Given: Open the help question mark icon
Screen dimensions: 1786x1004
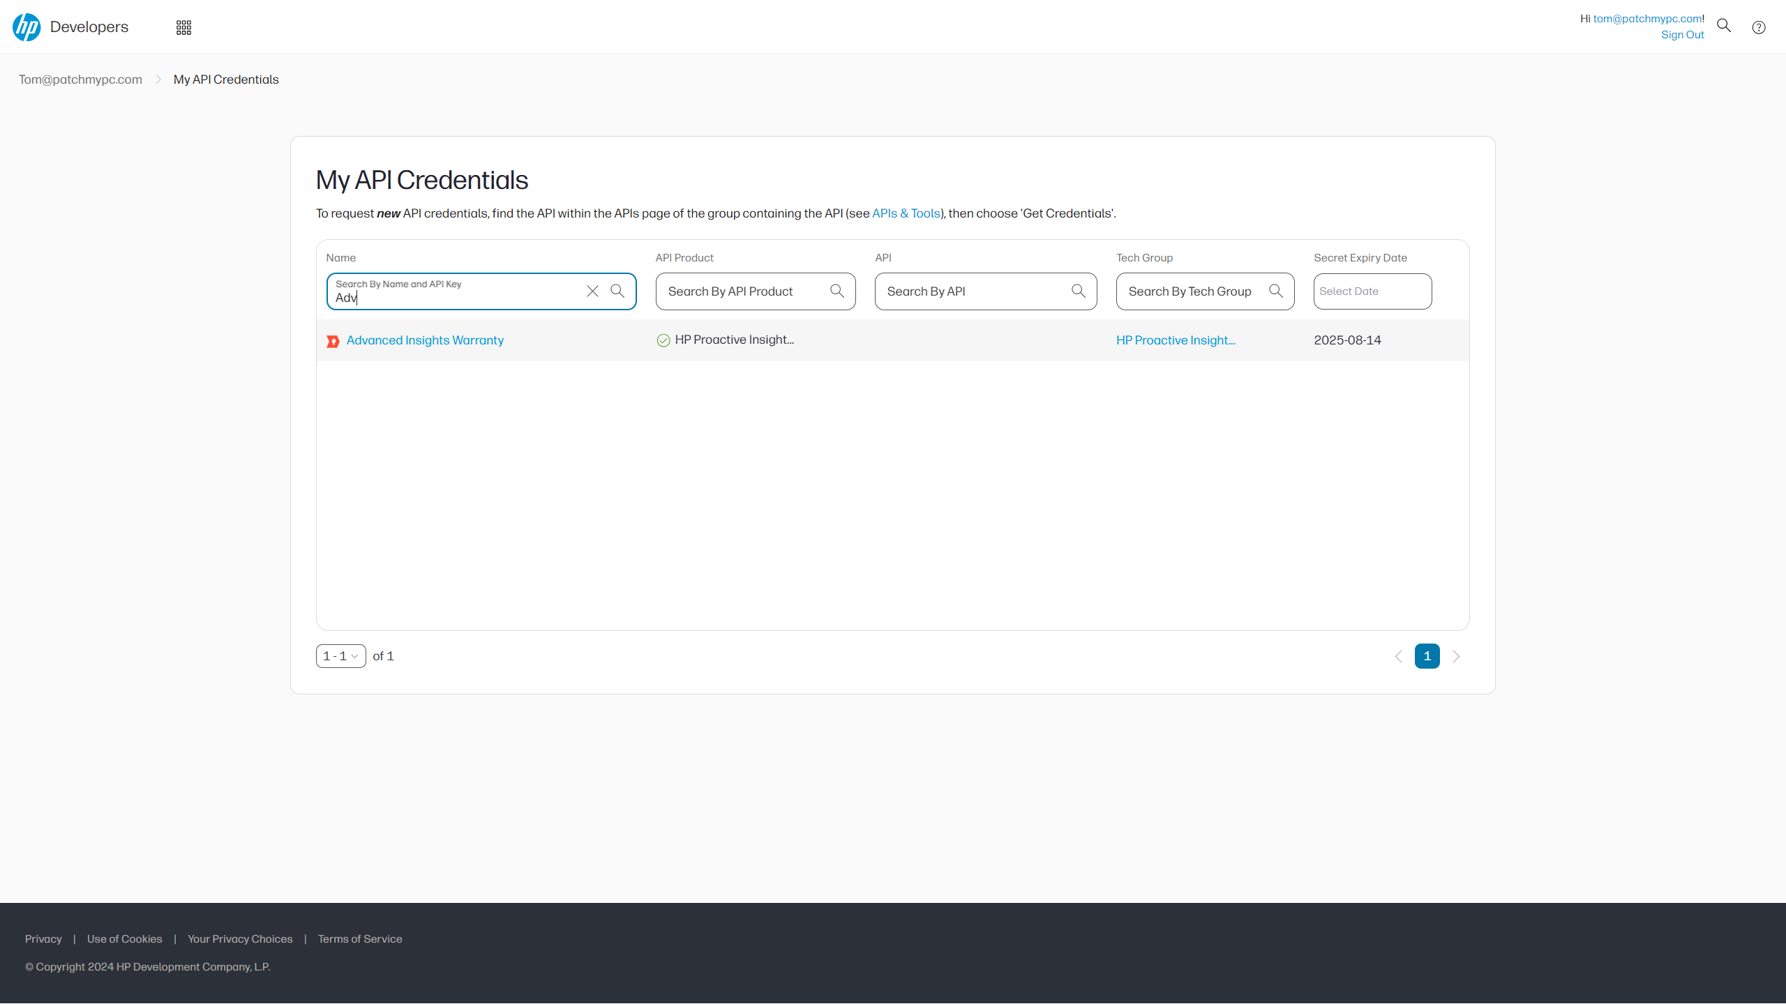Looking at the screenshot, I should pos(1759,27).
